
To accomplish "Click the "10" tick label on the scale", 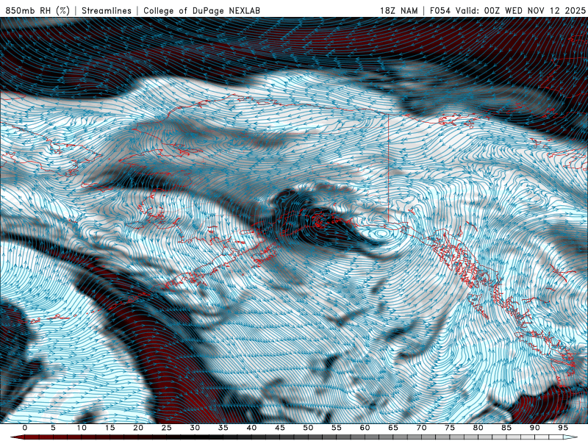I will point(82,428).
